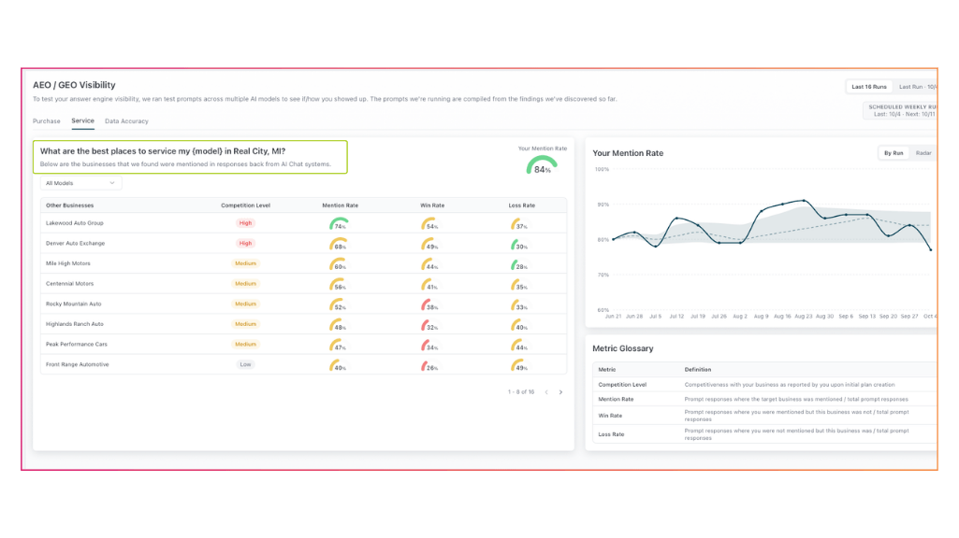Select the Service tab
This screenshot has height=538, width=959.
point(82,120)
